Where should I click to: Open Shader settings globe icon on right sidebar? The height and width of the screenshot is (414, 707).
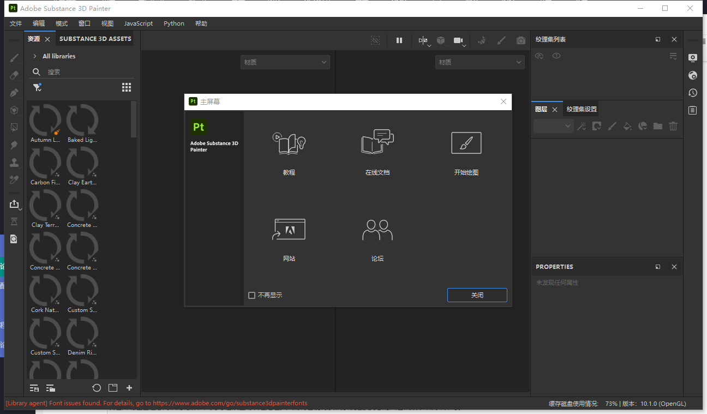point(693,75)
